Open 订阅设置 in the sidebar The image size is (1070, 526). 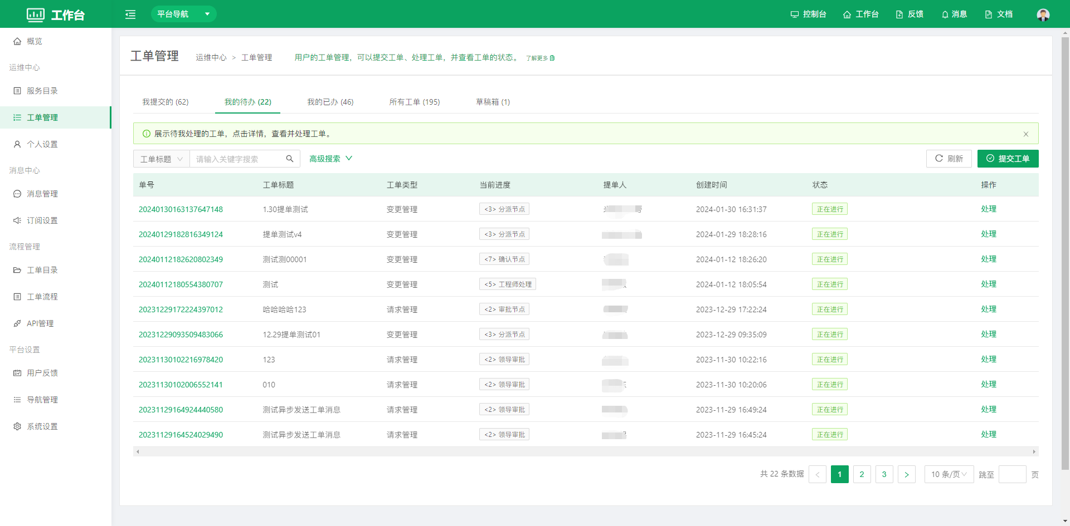[56, 220]
